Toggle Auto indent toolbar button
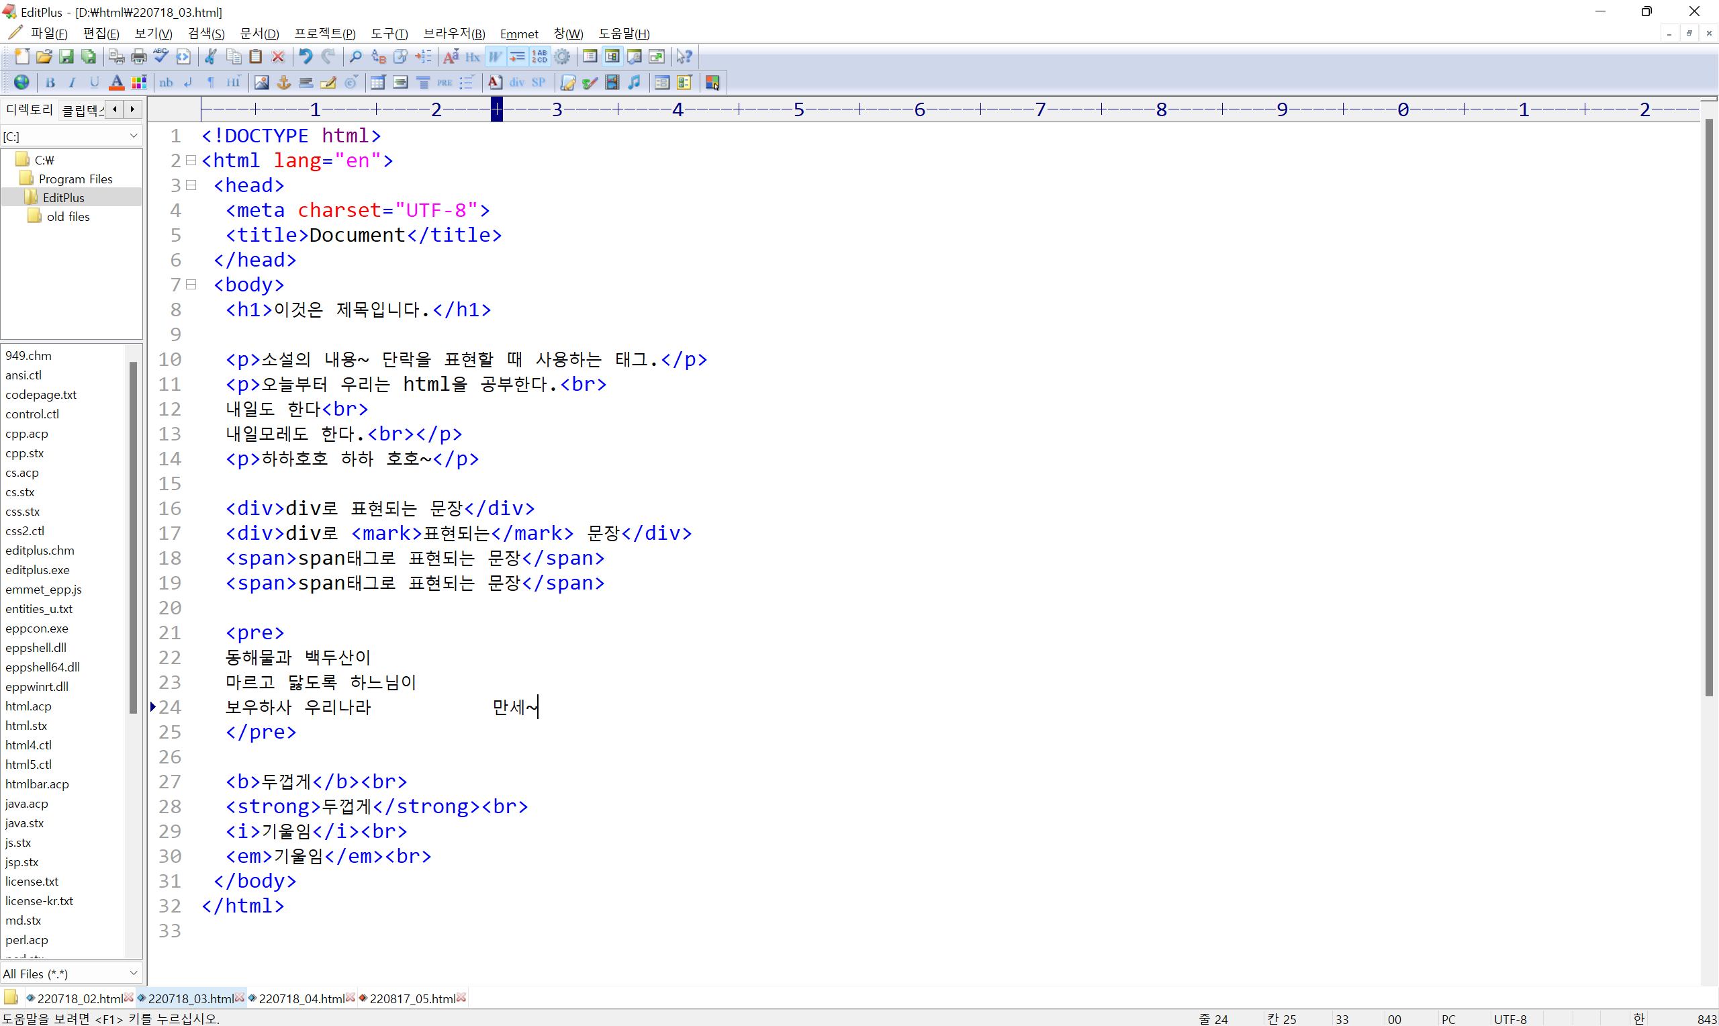1719x1026 pixels. tap(517, 56)
